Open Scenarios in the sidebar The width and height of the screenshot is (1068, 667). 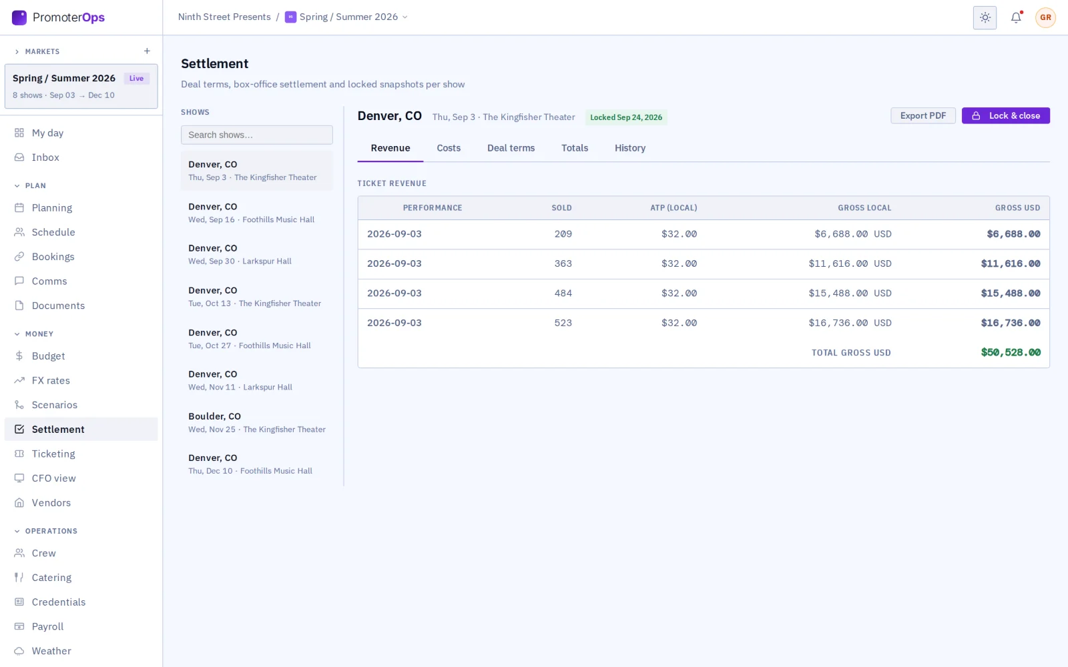pos(81,405)
